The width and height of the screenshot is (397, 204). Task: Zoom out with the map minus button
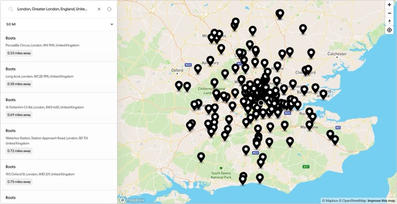pos(389,13)
